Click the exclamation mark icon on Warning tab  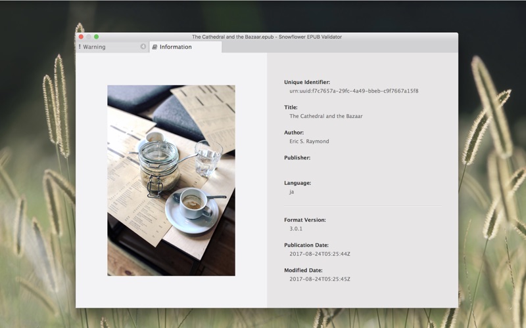[x=80, y=47]
